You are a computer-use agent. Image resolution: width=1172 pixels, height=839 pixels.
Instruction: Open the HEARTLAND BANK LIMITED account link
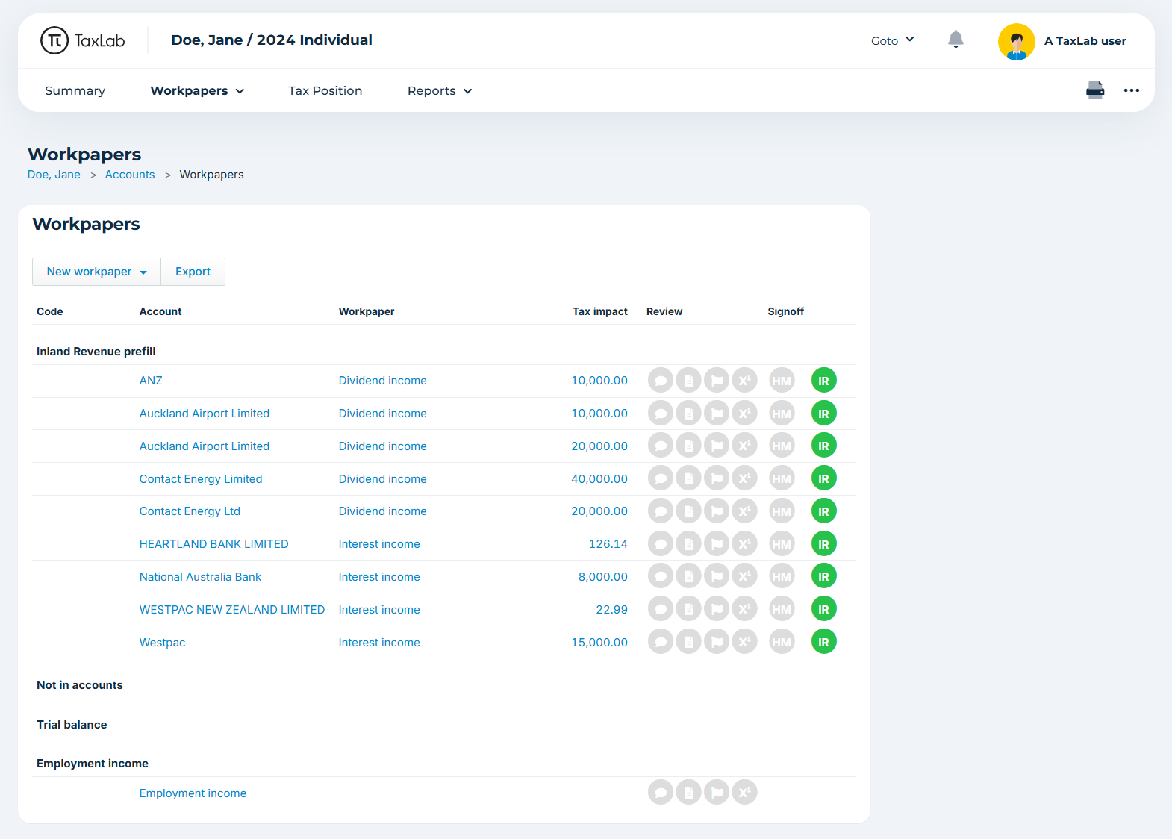pos(213,544)
